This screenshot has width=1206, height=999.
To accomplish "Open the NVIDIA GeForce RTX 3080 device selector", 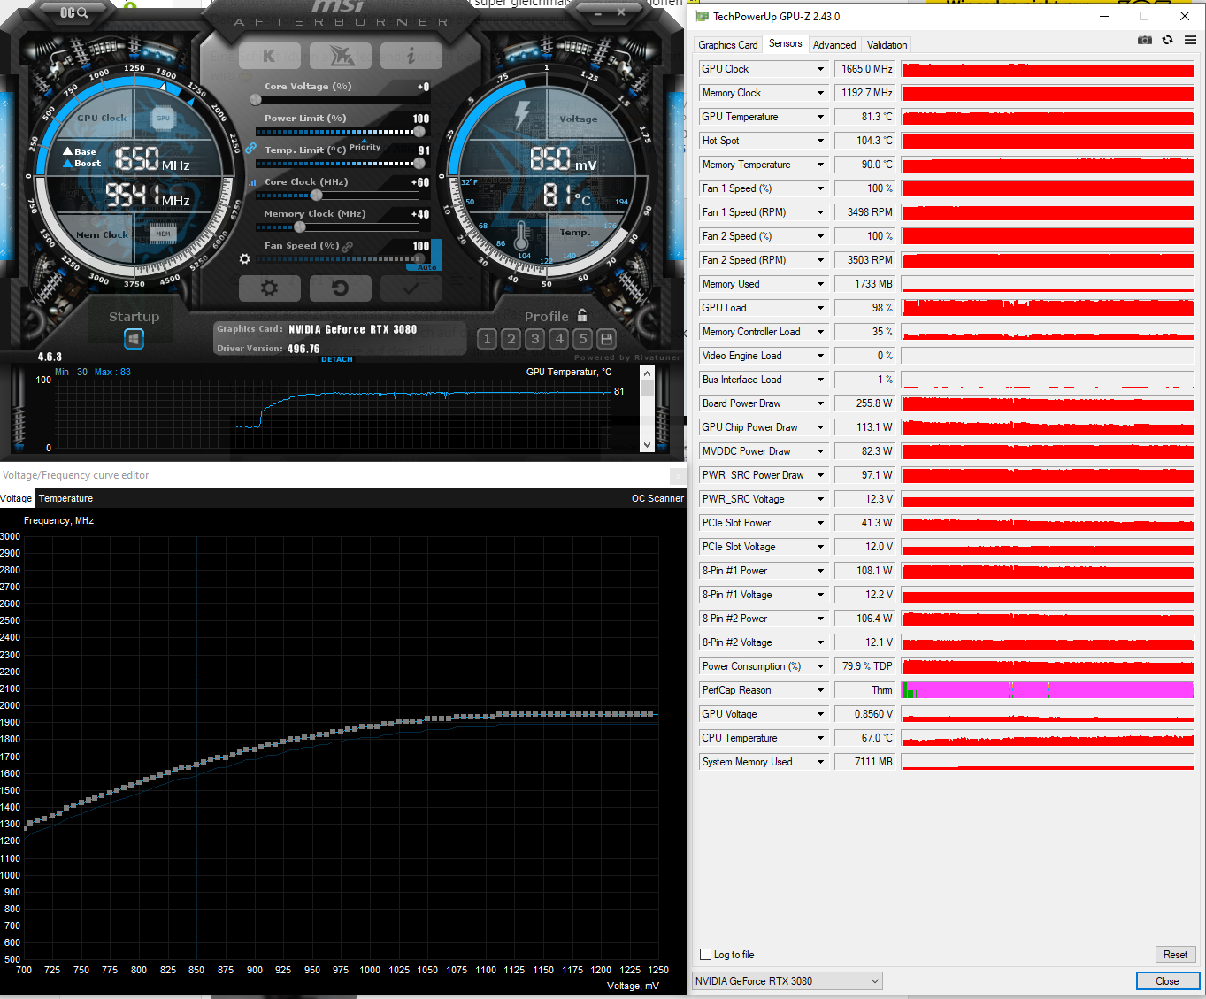I will pos(787,980).
